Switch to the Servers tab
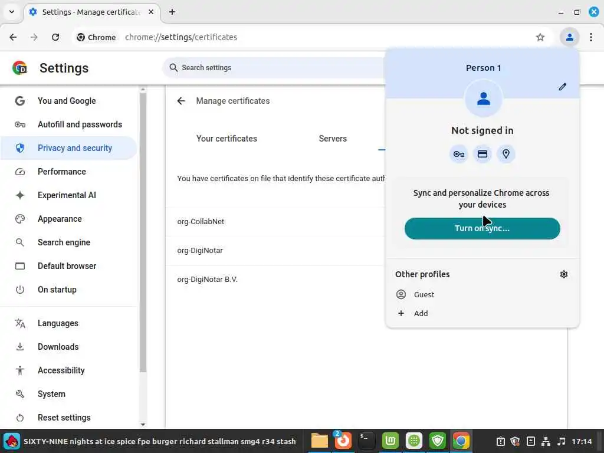The image size is (604, 453). (333, 139)
